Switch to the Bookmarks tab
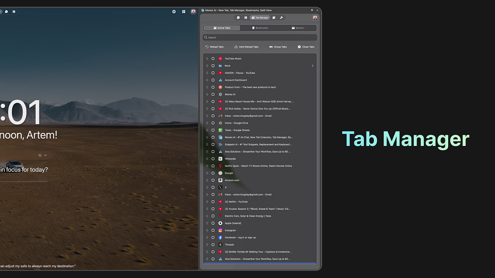Viewport: 495px width, 278px height. click(x=260, y=28)
